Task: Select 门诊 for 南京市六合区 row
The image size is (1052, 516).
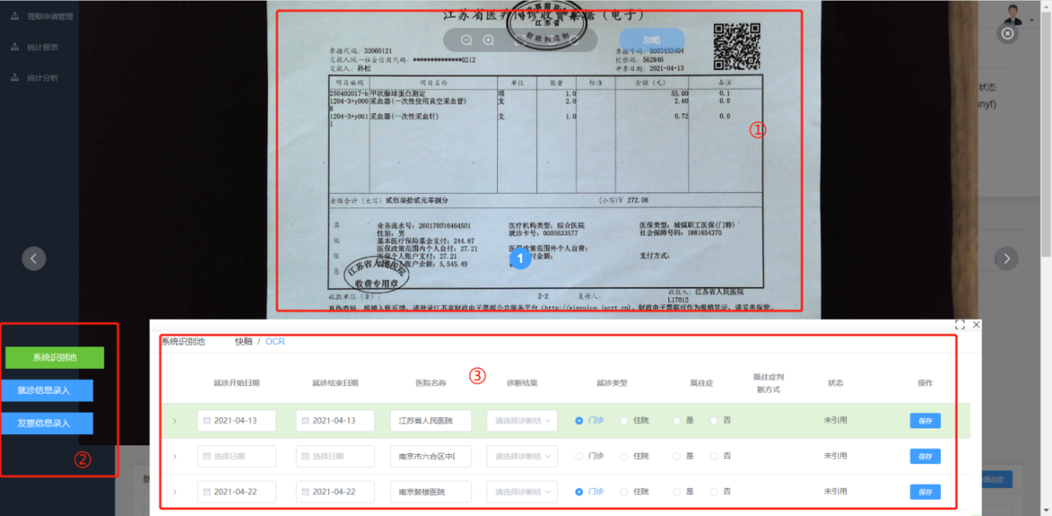Action: 579,456
